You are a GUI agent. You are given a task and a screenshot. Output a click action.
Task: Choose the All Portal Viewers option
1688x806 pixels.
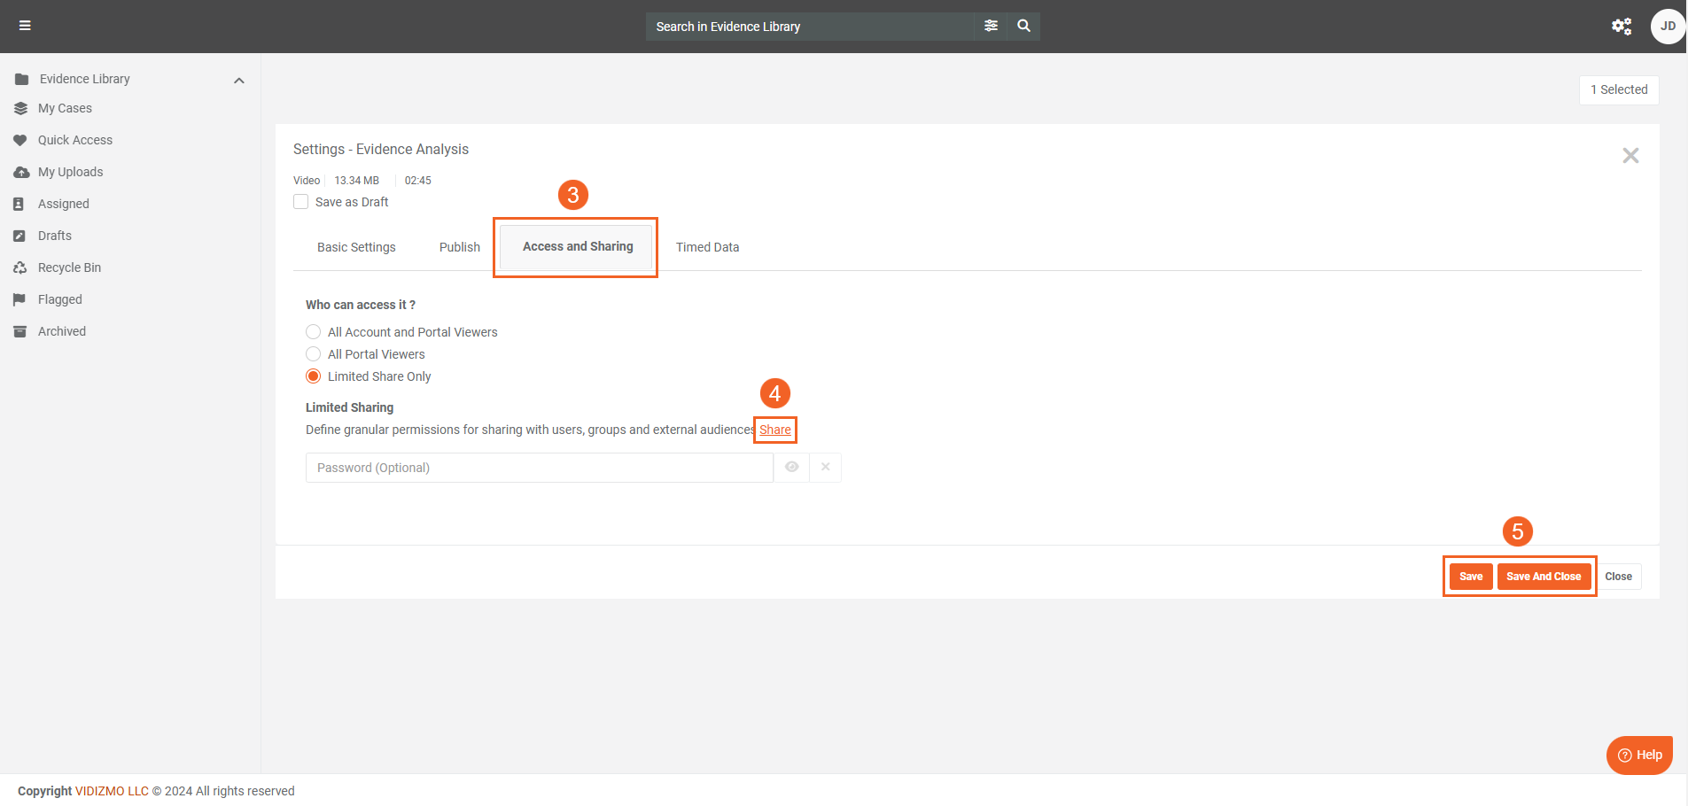pos(314,354)
